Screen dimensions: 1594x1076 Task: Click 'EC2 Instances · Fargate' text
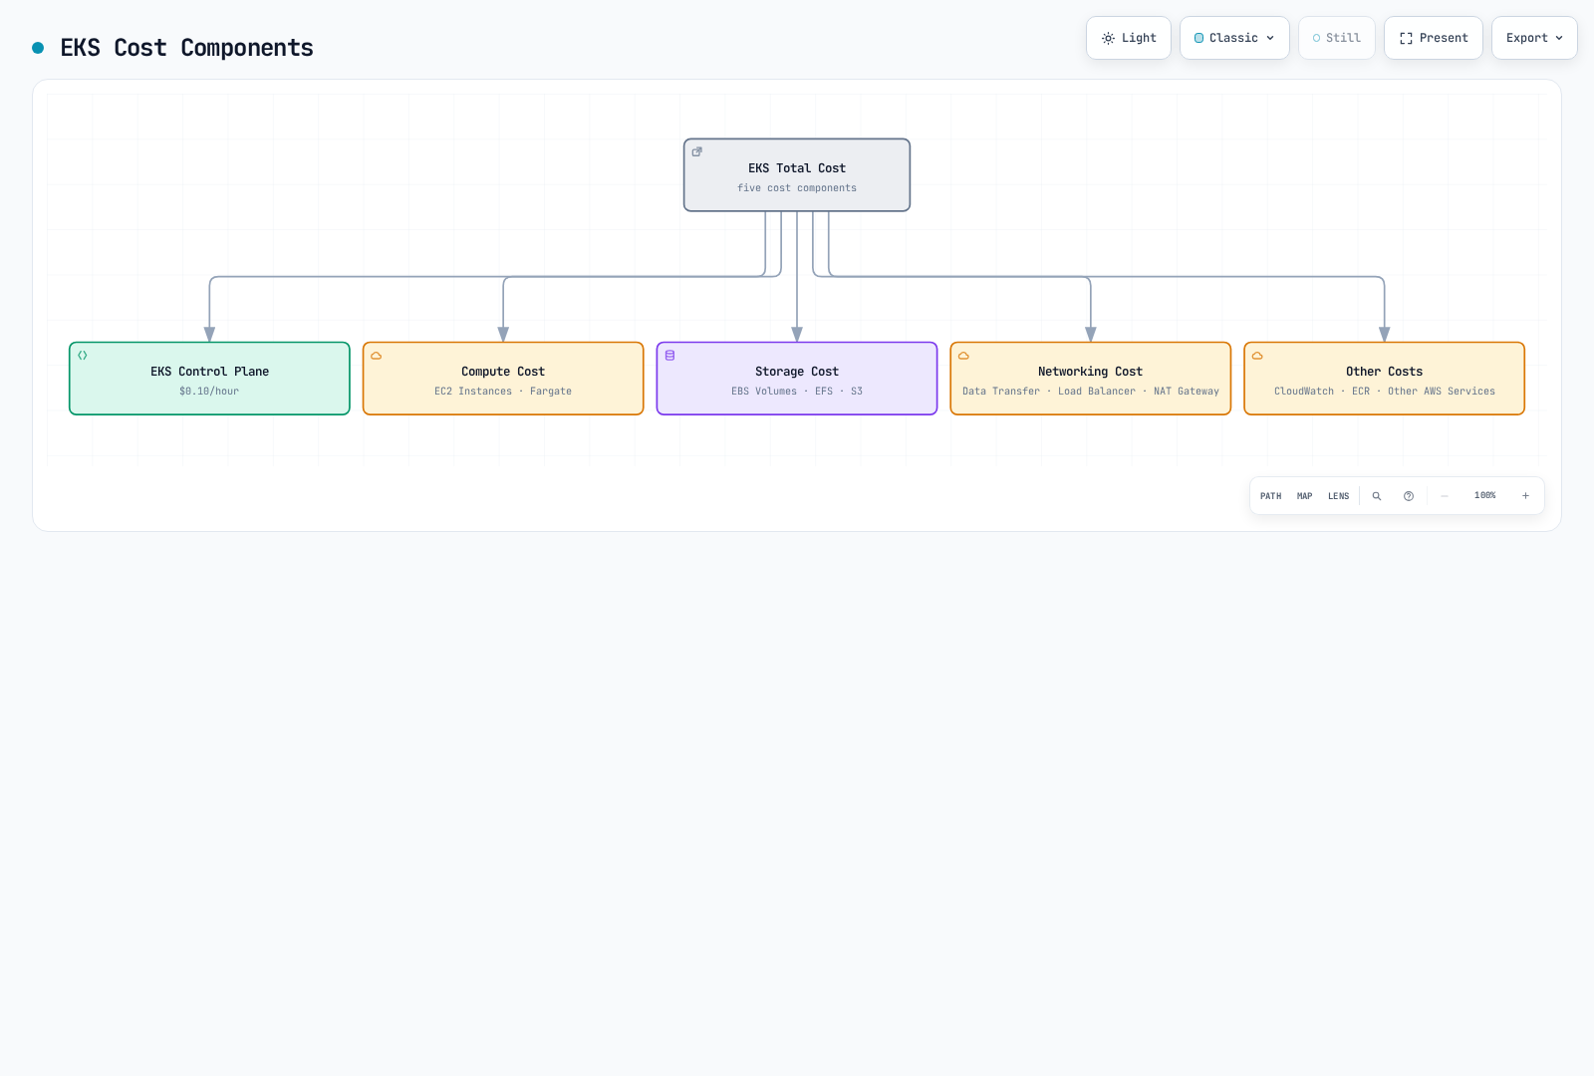[x=503, y=392]
